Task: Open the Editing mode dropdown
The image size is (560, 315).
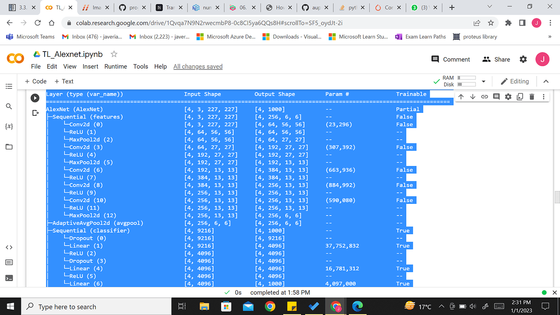Action: point(515,81)
